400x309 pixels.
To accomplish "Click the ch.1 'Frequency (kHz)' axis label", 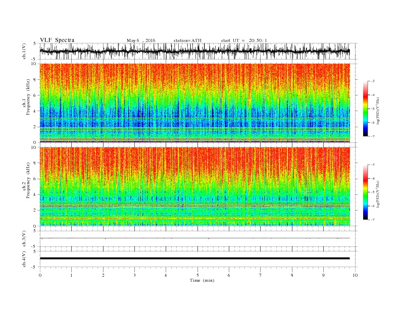I will point(28,96).
